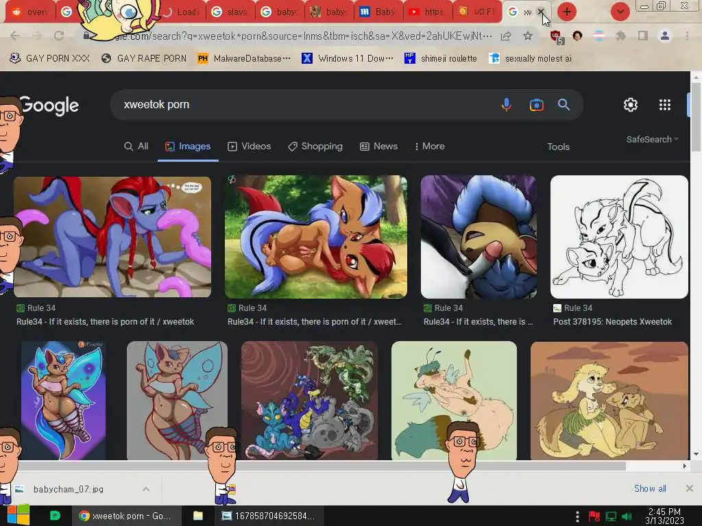This screenshot has width=702, height=526.
Task: Open File Explorer from the taskbar
Action: (198, 516)
